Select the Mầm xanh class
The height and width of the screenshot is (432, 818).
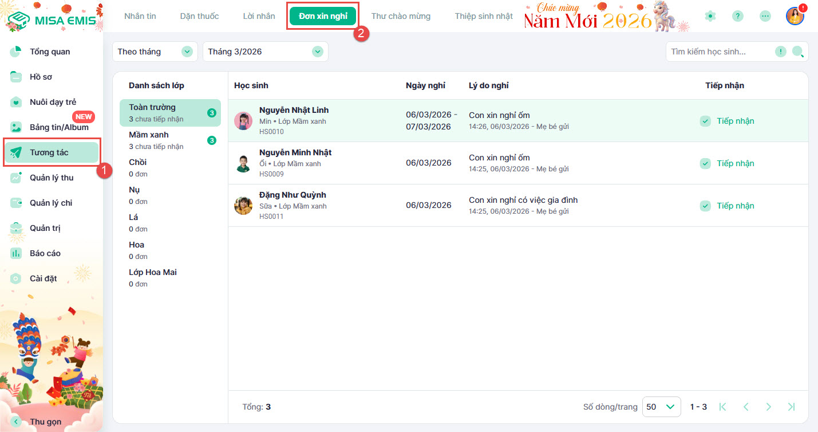click(149, 140)
